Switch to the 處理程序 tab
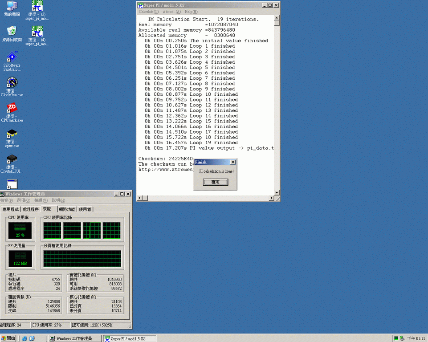Image resolution: width=428 pixels, height=342 pixels. coord(31,209)
